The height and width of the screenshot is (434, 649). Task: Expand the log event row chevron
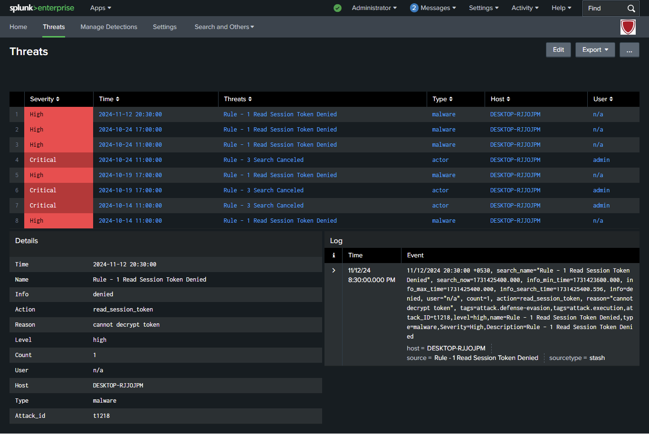[x=334, y=271]
